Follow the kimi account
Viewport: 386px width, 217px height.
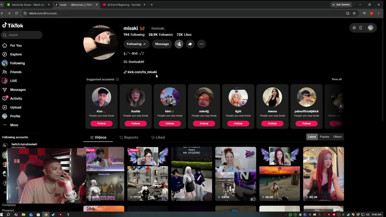tap(170, 124)
